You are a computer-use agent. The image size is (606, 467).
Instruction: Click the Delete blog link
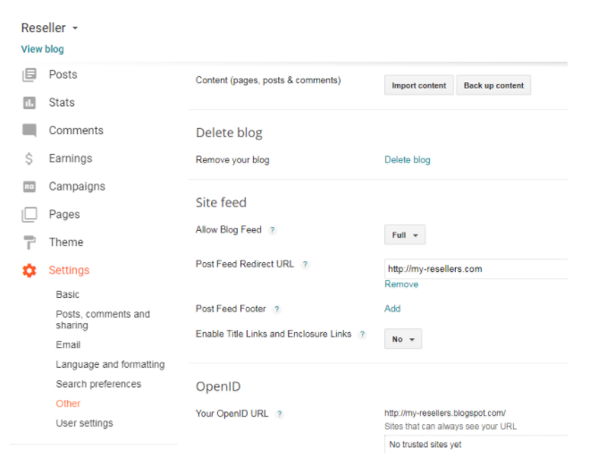click(407, 160)
